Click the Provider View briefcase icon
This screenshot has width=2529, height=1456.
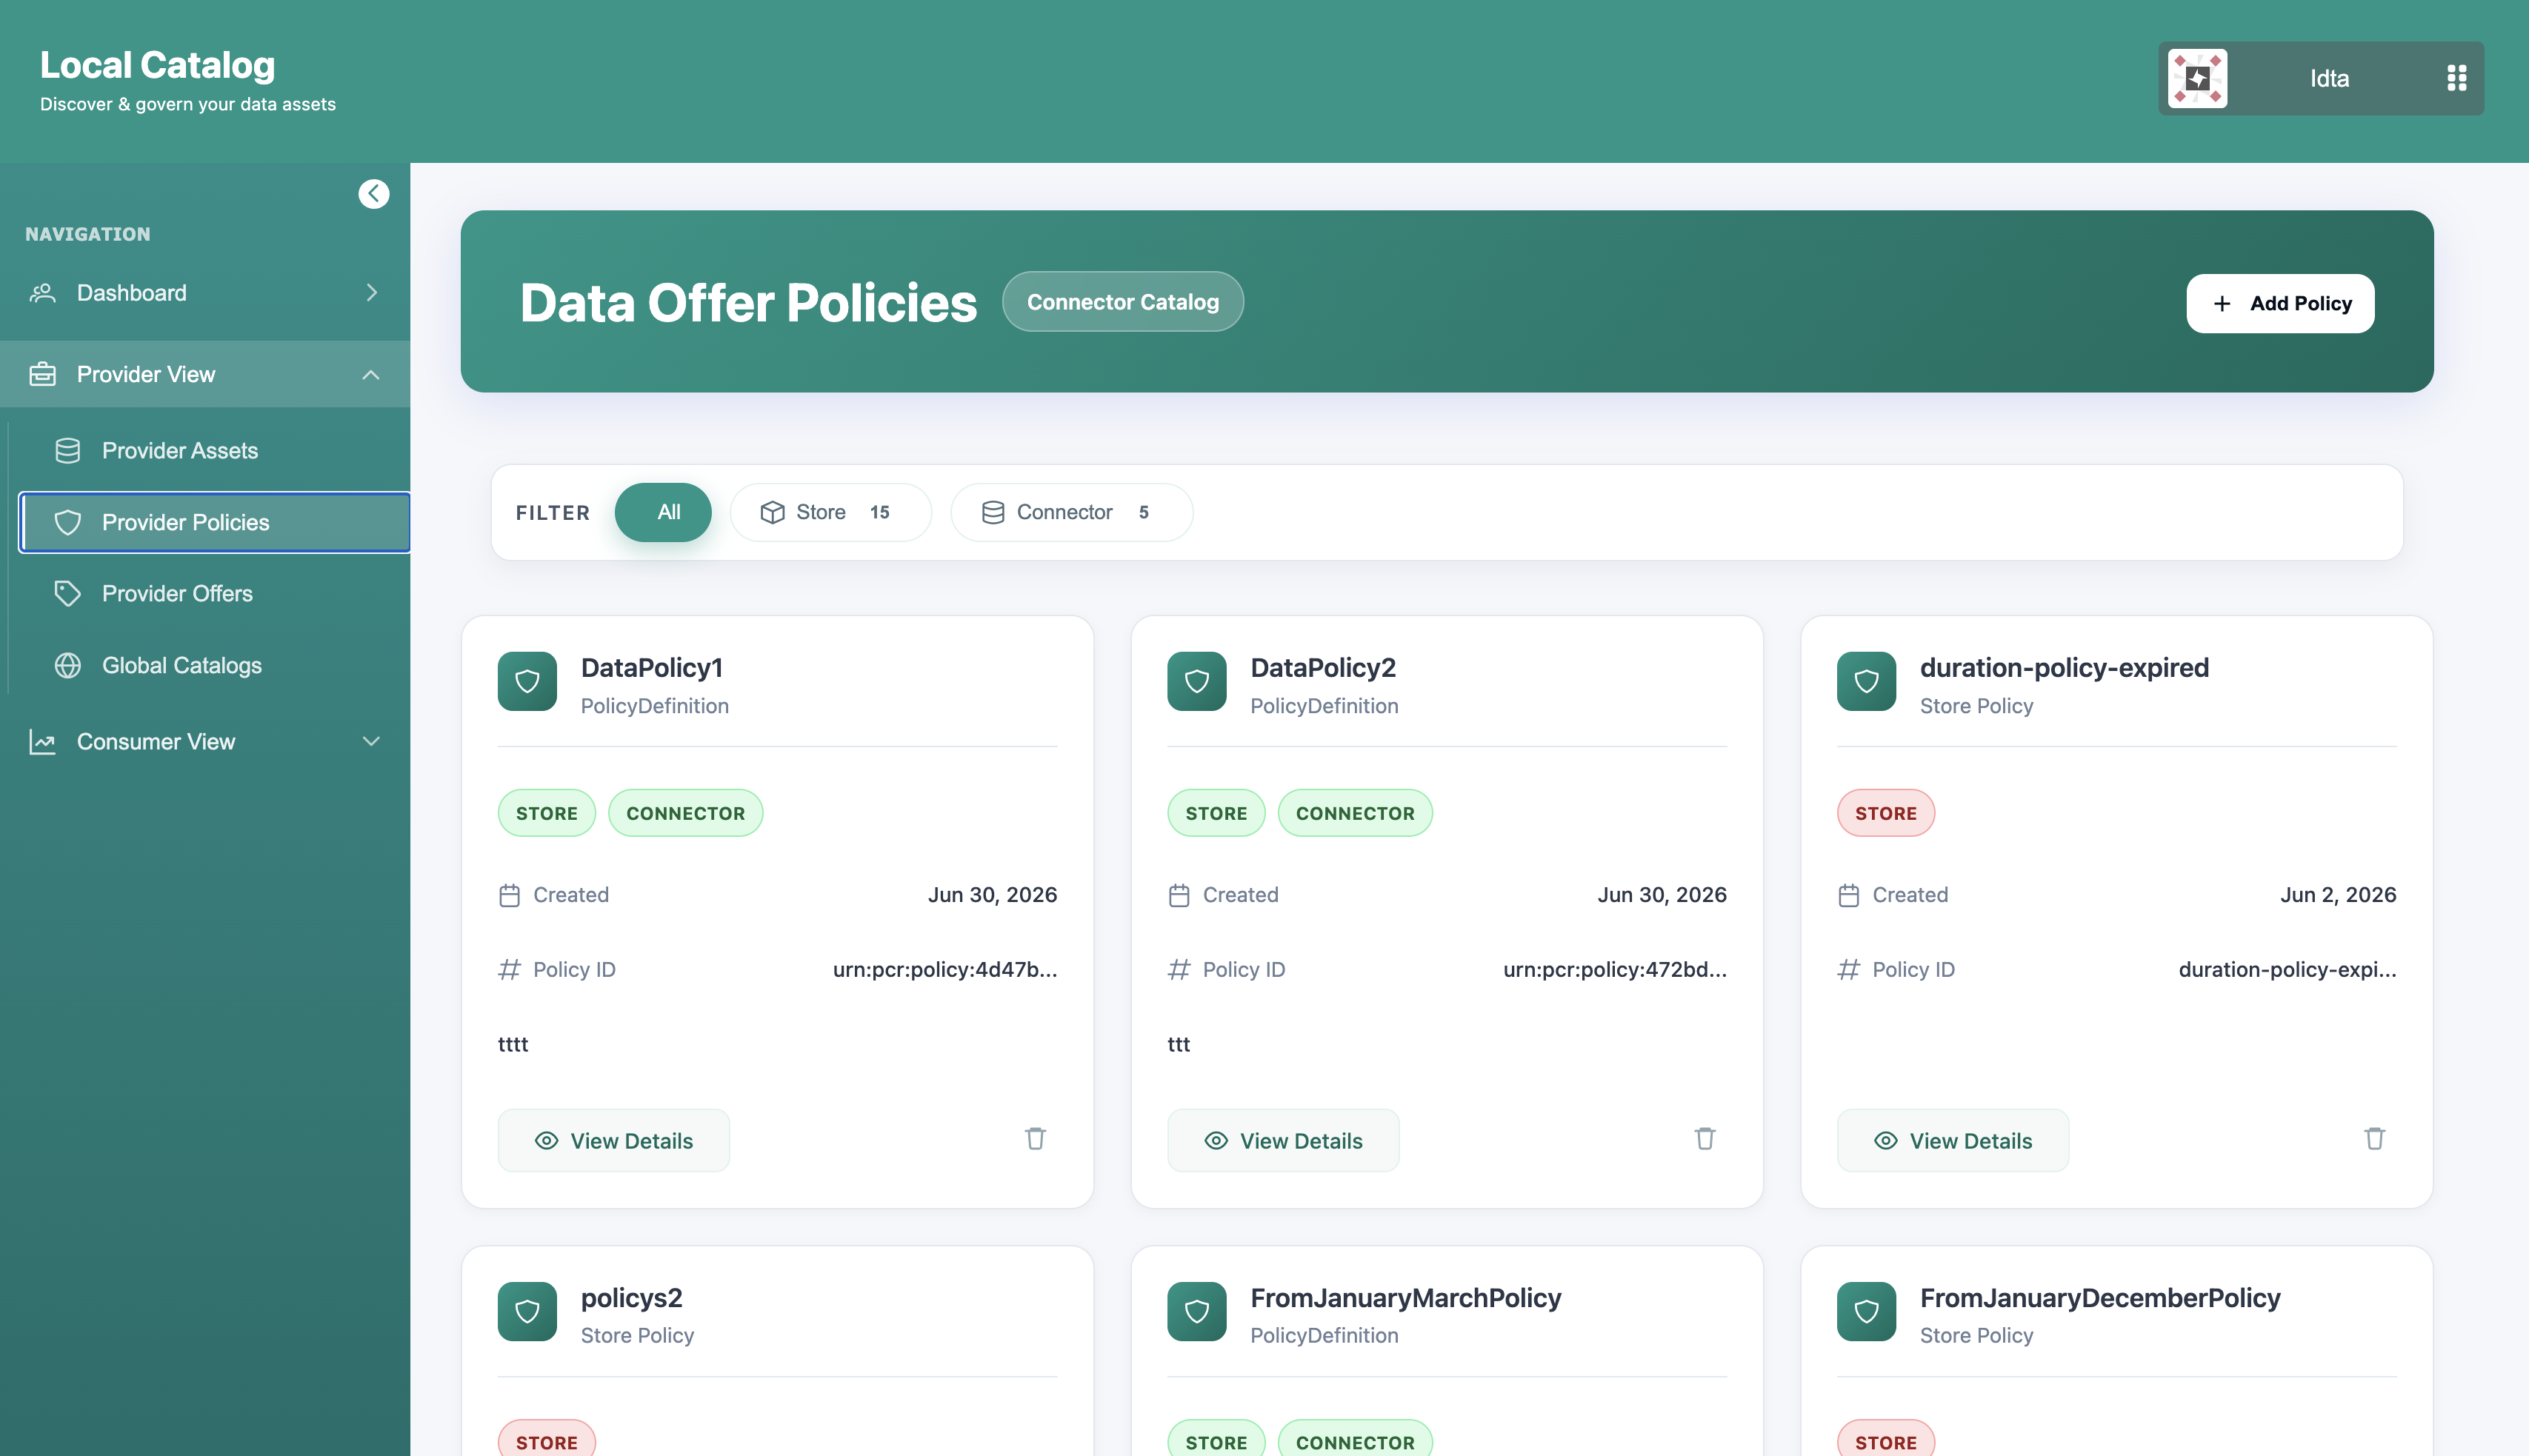tap(42, 374)
